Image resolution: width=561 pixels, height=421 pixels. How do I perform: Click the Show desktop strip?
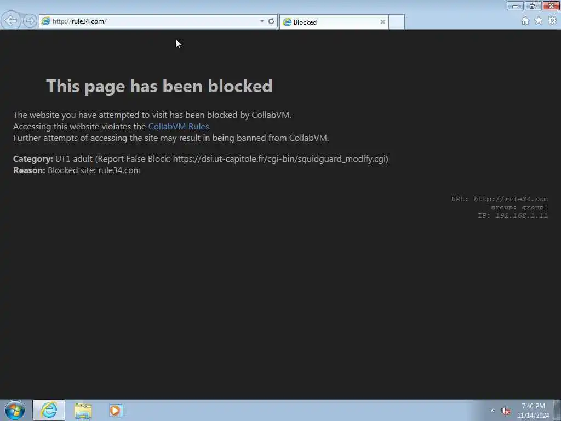click(x=557, y=410)
